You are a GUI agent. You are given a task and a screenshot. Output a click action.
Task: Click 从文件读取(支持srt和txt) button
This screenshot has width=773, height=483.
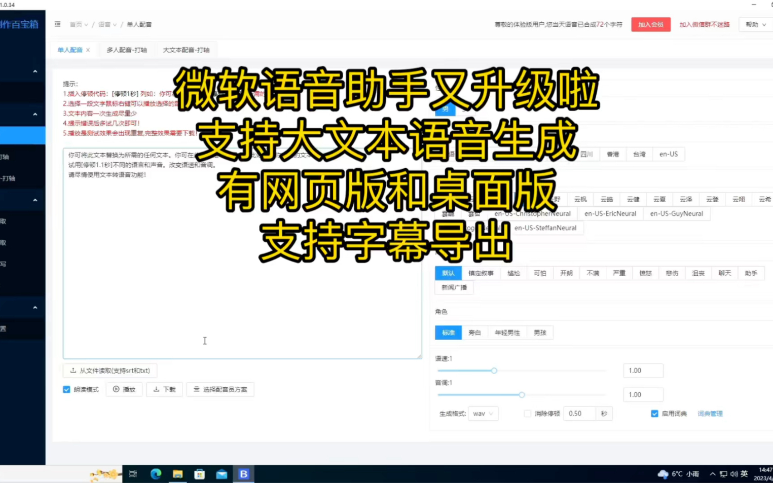click(110, 370)
